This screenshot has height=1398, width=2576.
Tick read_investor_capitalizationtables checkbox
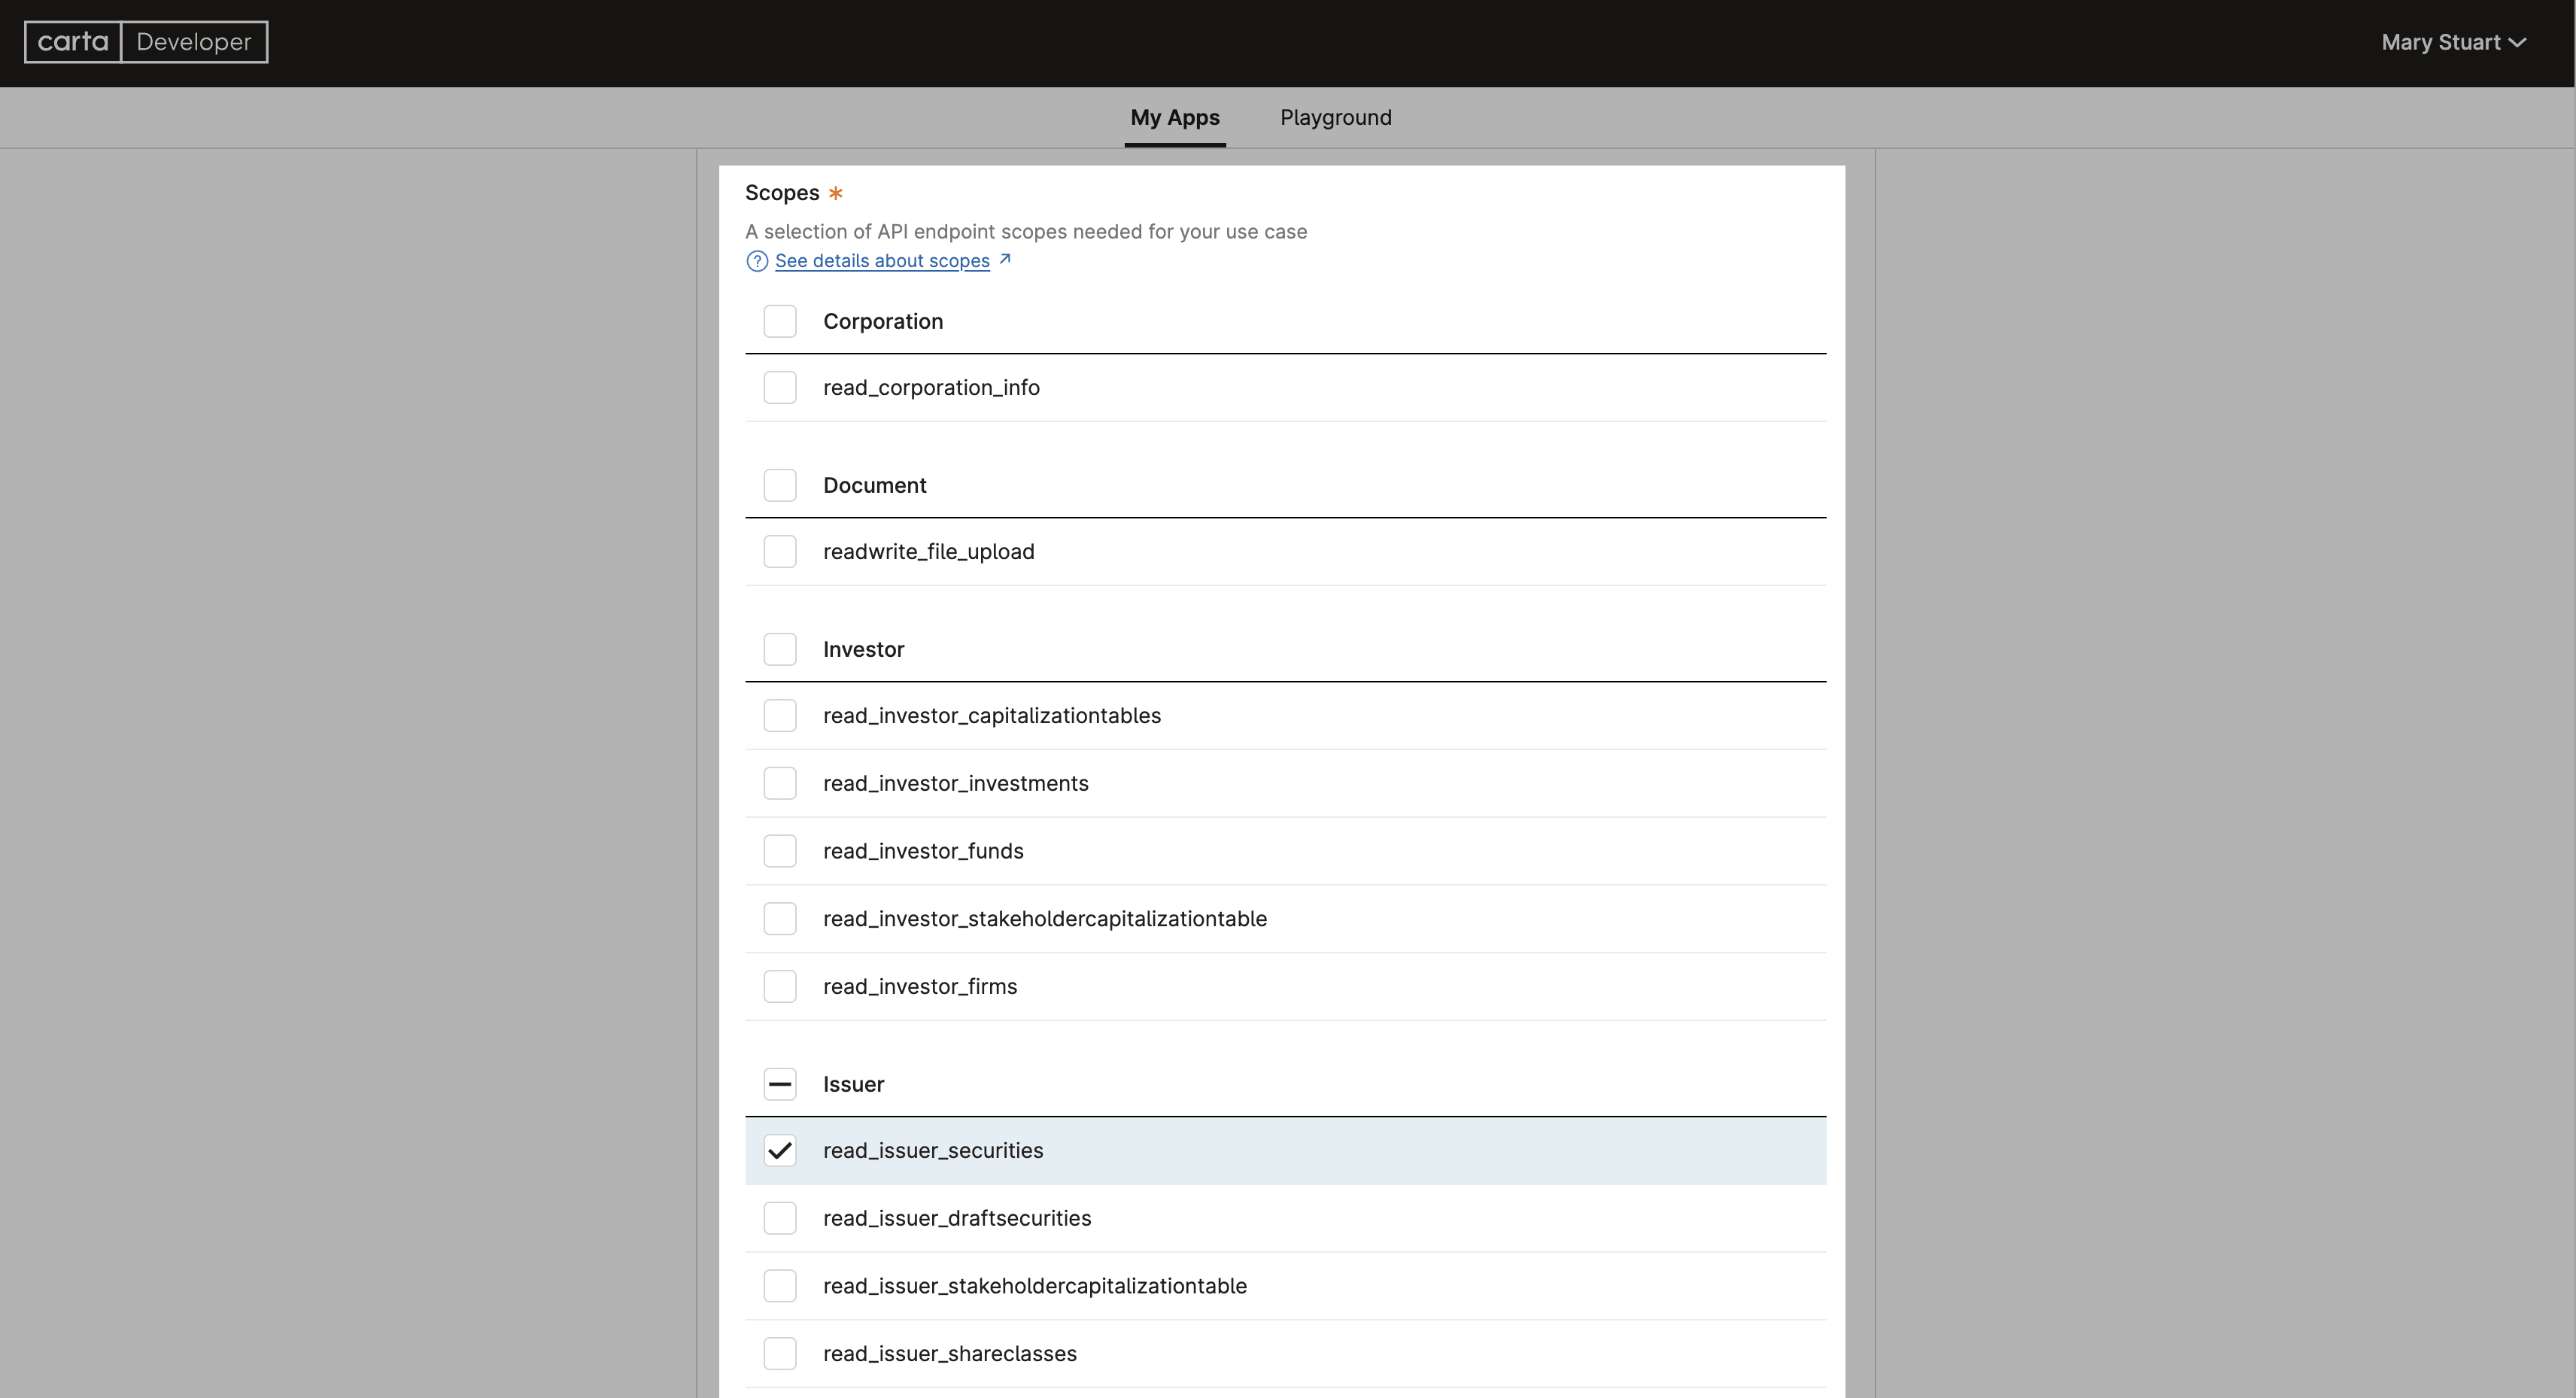pyautogui.click(x=779, y=715)
